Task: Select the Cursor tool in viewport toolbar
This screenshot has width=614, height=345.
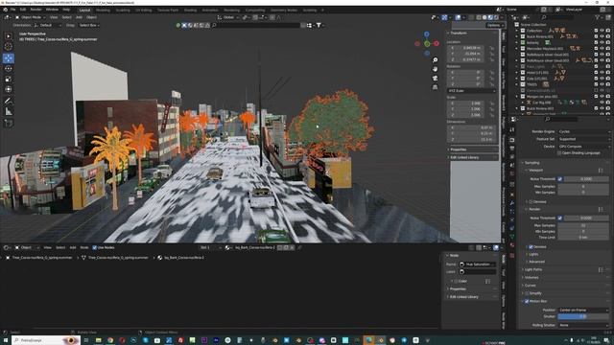Action: [x=9, y=47]
